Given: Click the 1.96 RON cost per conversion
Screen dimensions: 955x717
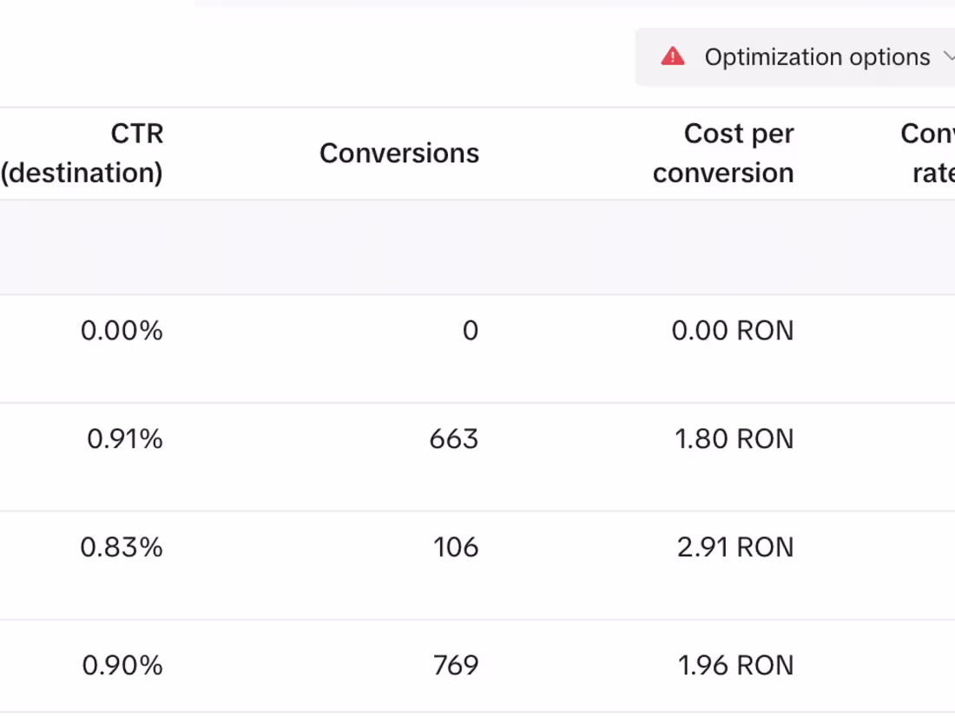Looking at the screenshot, I should 735,665.
